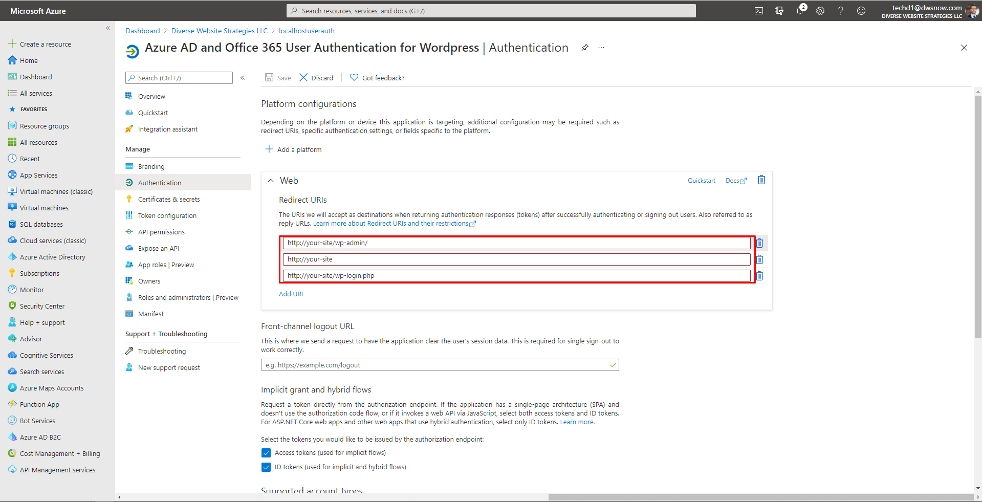982x502 pixels.
Task: Click the horizontal scrollbar thumb
Action: pos(760,497)
